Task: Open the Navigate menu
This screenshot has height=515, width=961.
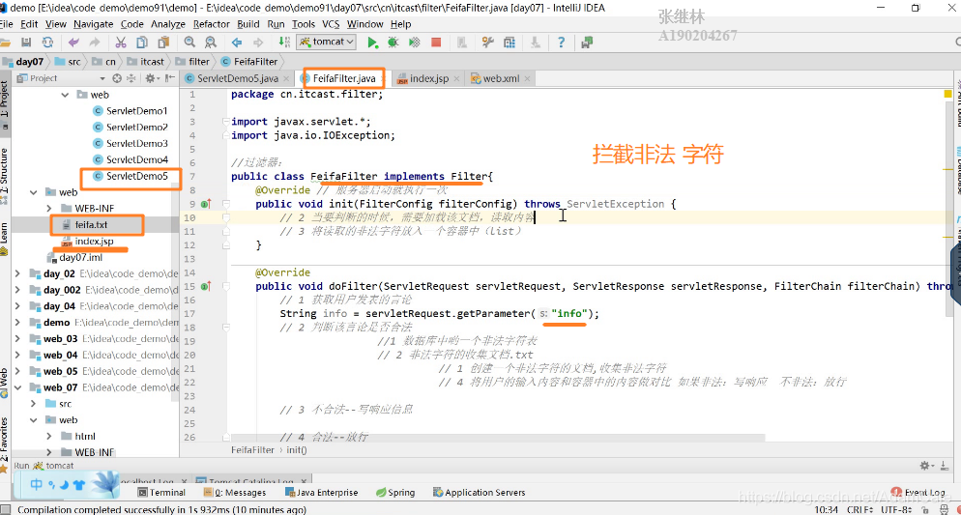Action: coord(93,24)
